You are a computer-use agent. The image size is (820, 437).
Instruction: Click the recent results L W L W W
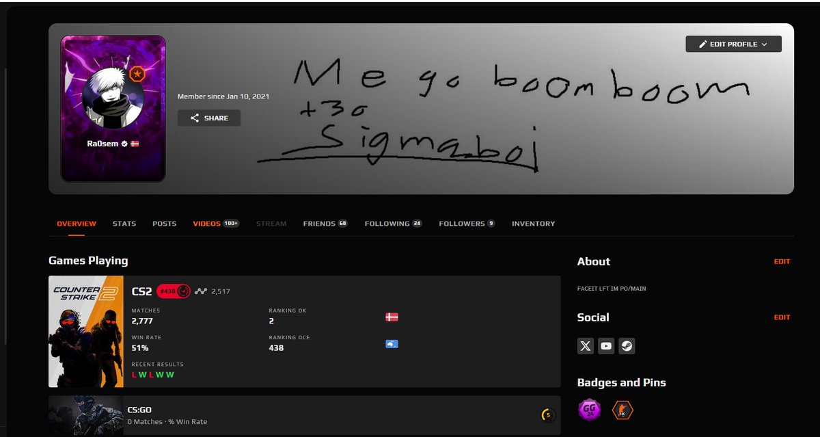153,375
